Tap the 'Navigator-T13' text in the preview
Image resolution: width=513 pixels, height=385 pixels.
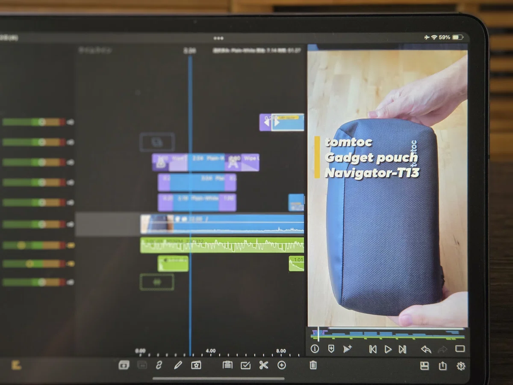372,172
